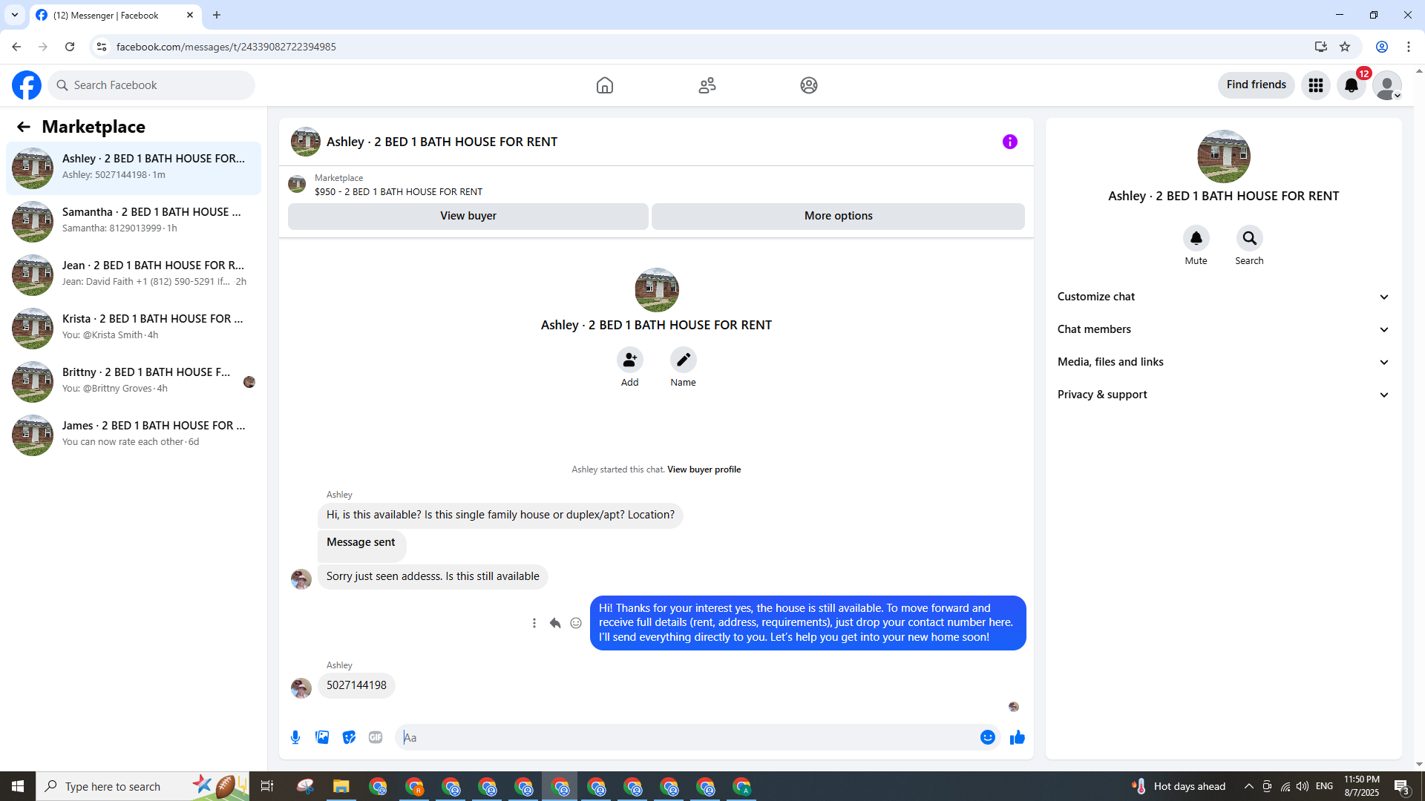Expand Customize chat section
1425x801 pixels.
(x=1223, y=297)
